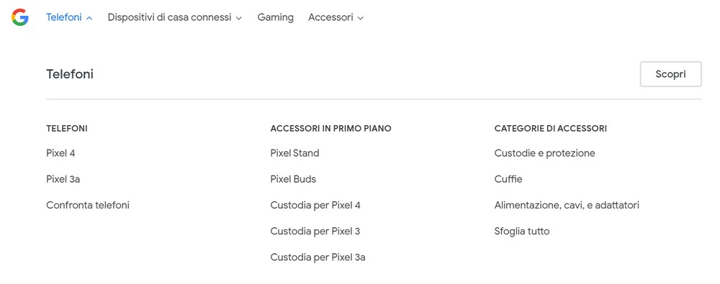This screenshot has height=284, width=720.
Task: Open the Pixel 4 phone page
Action: pyautogui.click(x=60, y=153)
